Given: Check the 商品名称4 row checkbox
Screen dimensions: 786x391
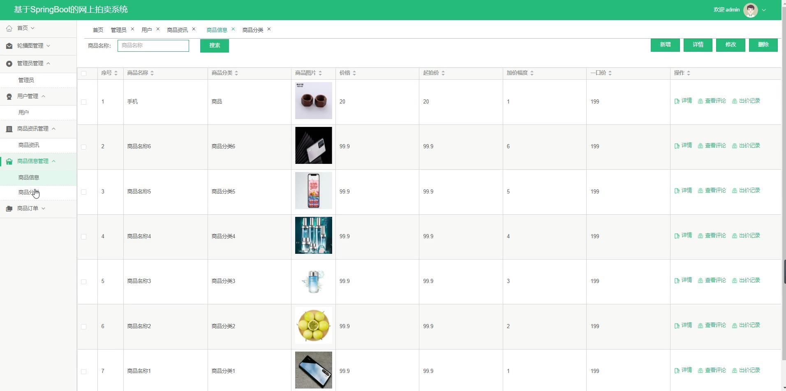Looking at the screenshot, I should click(x=84, y=237).
